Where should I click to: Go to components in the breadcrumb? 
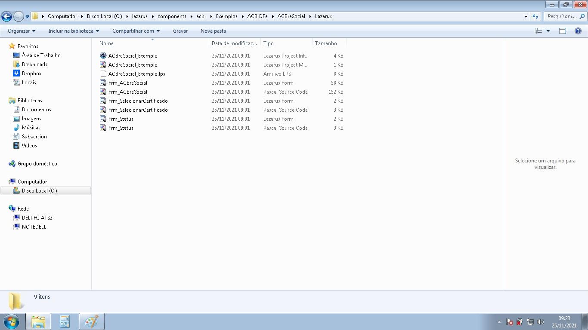172,16
